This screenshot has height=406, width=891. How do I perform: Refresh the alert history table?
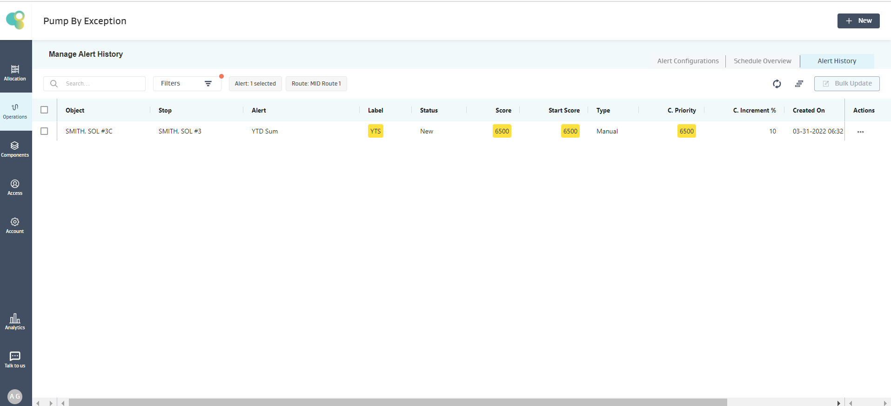[777, 84]
